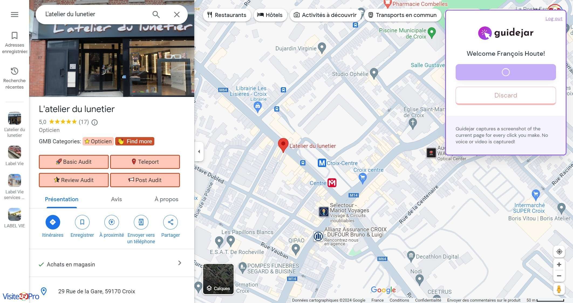
Task: Filter map by Restaurants
Action: [x=227, y=15]
